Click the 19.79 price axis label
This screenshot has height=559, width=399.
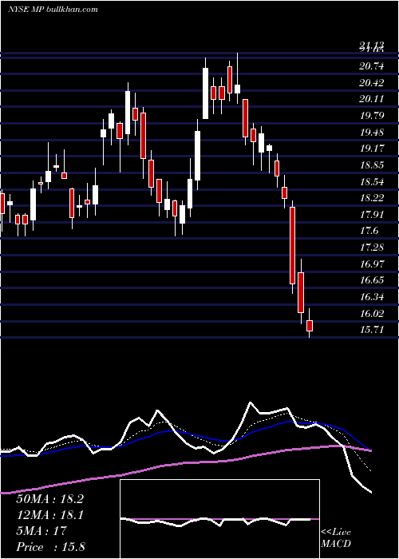pos(372,116)
